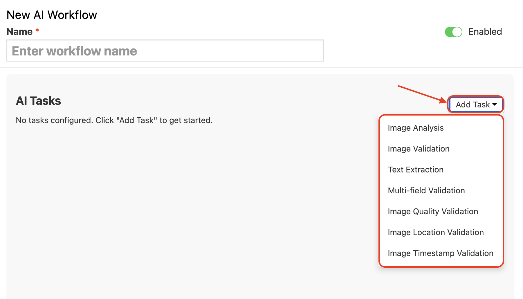This screenshot has width=523, height=299.
Task: Select the Multi-field Validation menu entry
Action: click(x=426, y=191)
